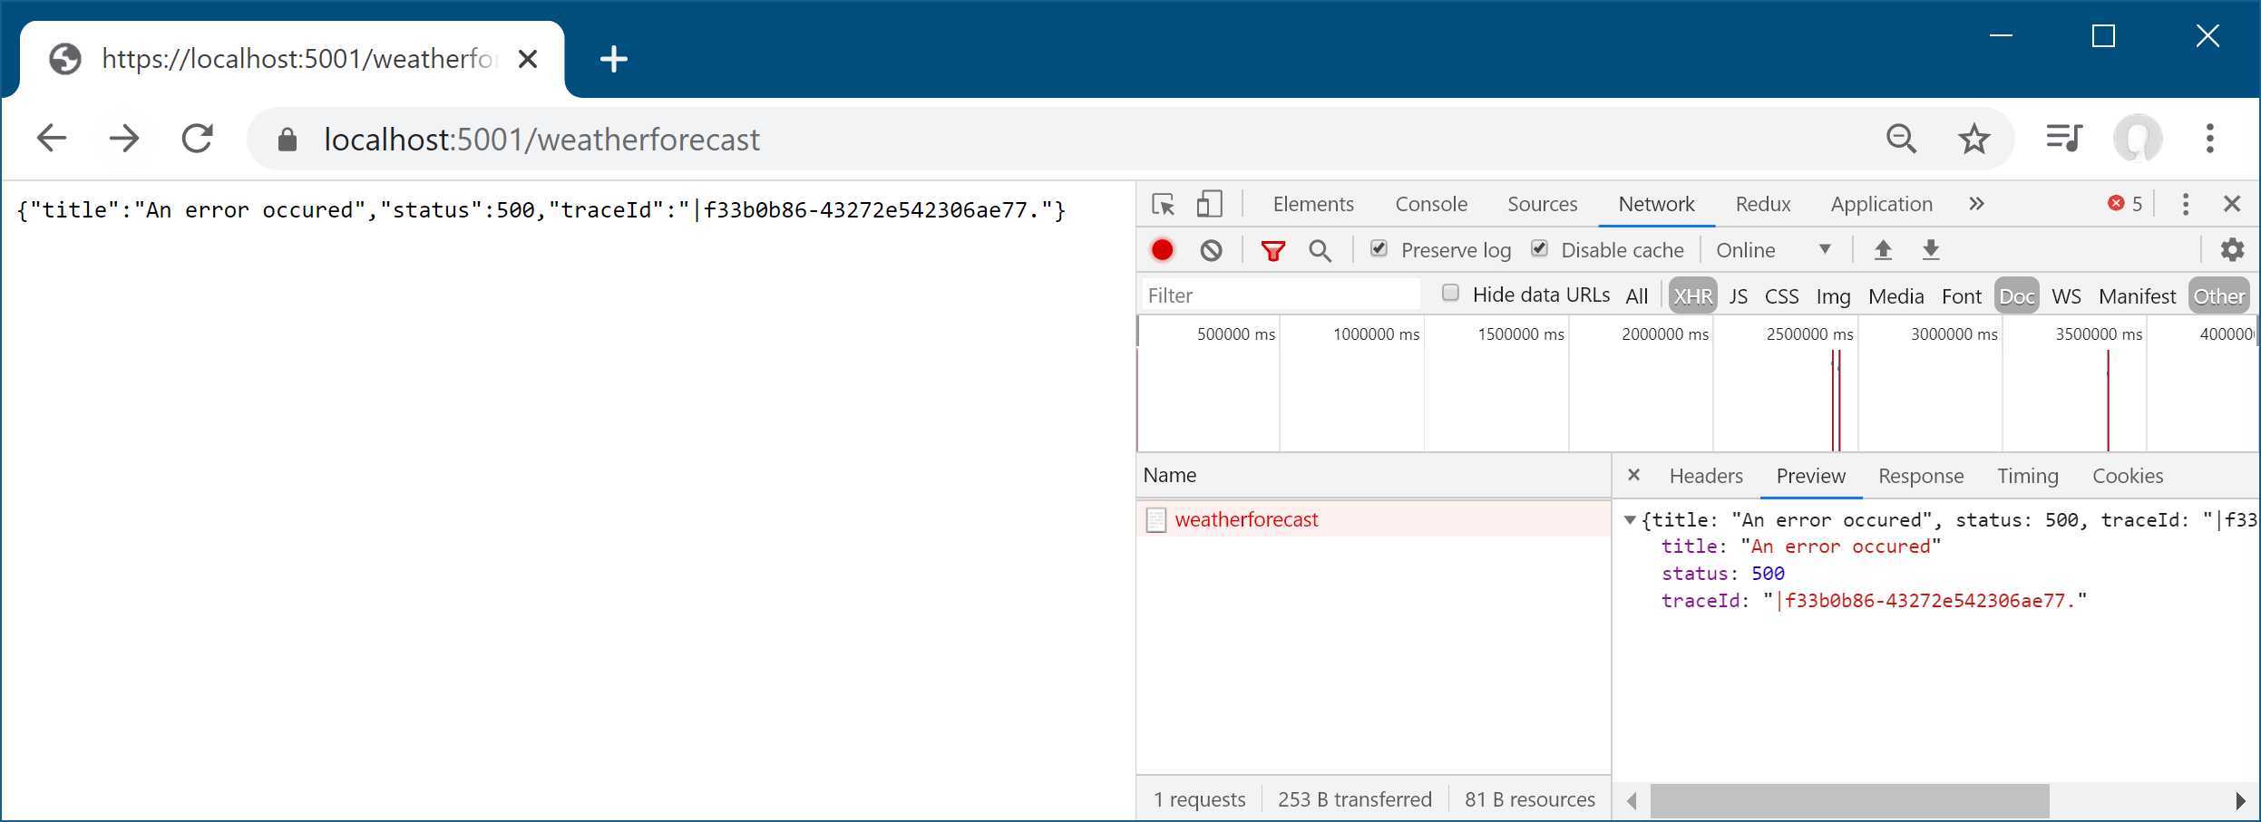
Task: Activate the inspect element picker icon
Action: (1163, 204)
